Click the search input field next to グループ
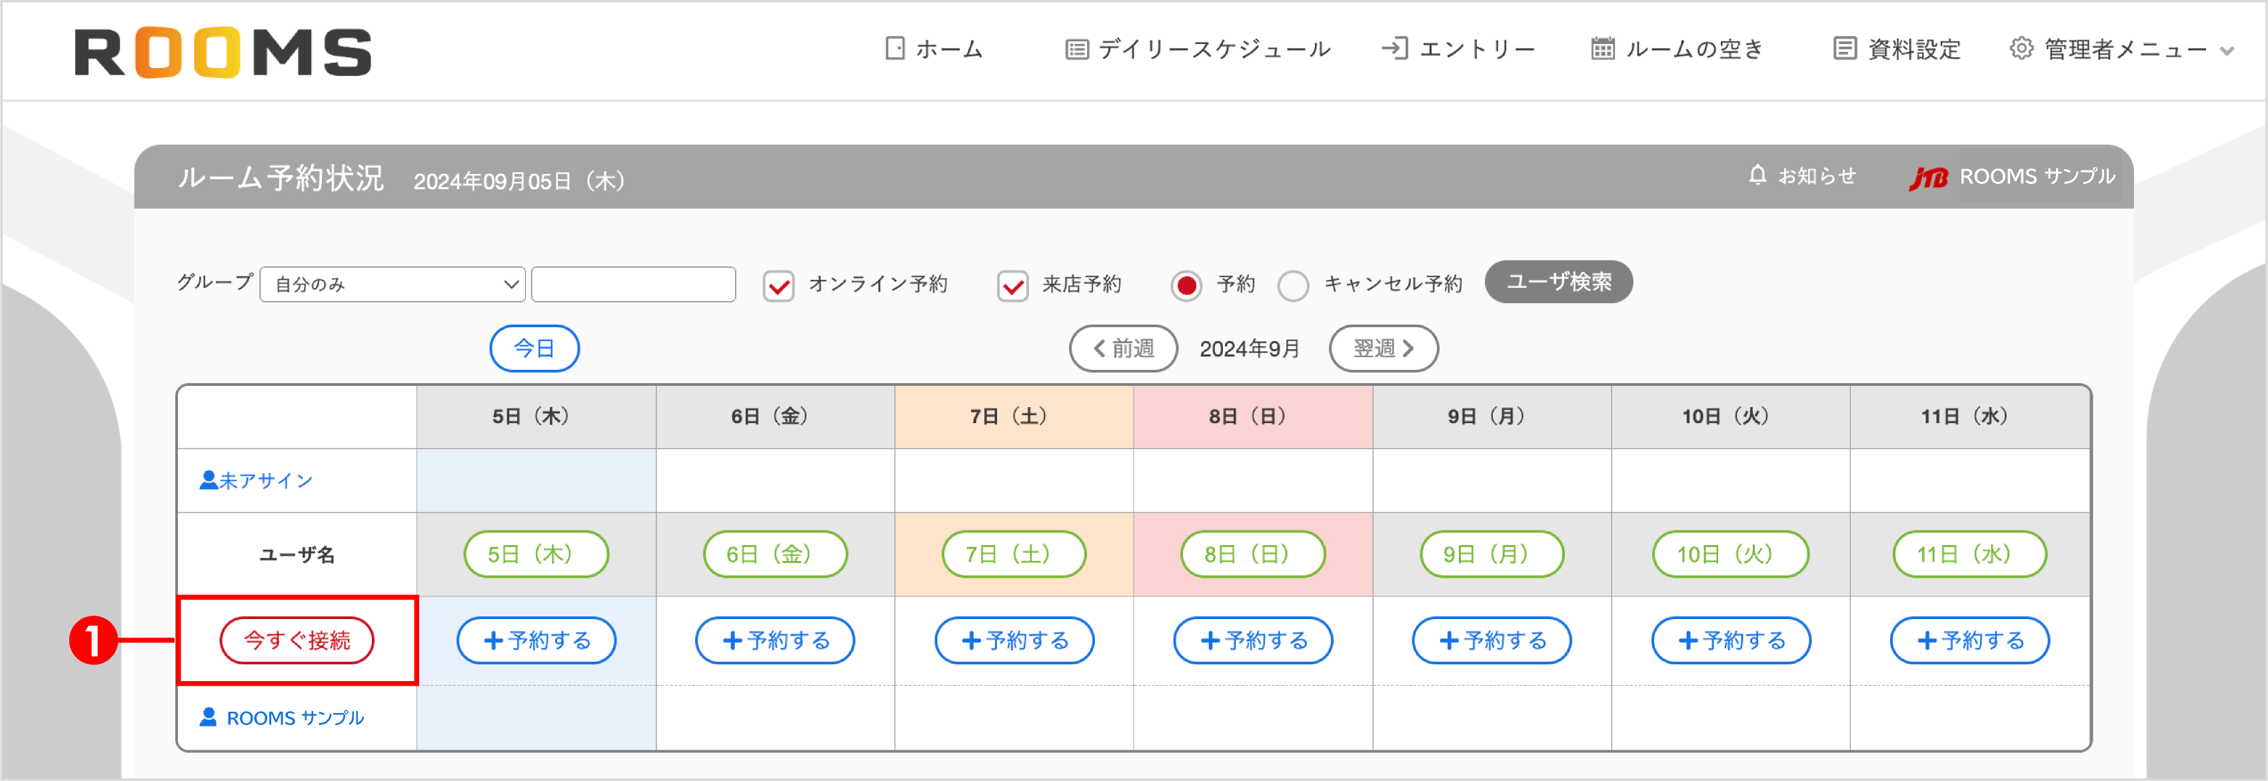 pos(632,283)
